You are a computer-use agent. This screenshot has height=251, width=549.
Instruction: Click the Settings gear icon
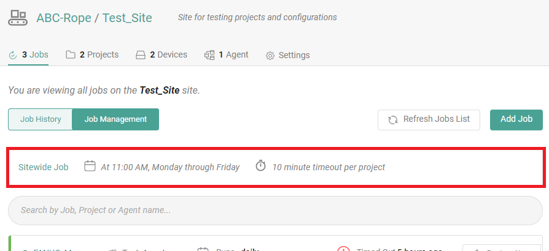tap(270, 56)
